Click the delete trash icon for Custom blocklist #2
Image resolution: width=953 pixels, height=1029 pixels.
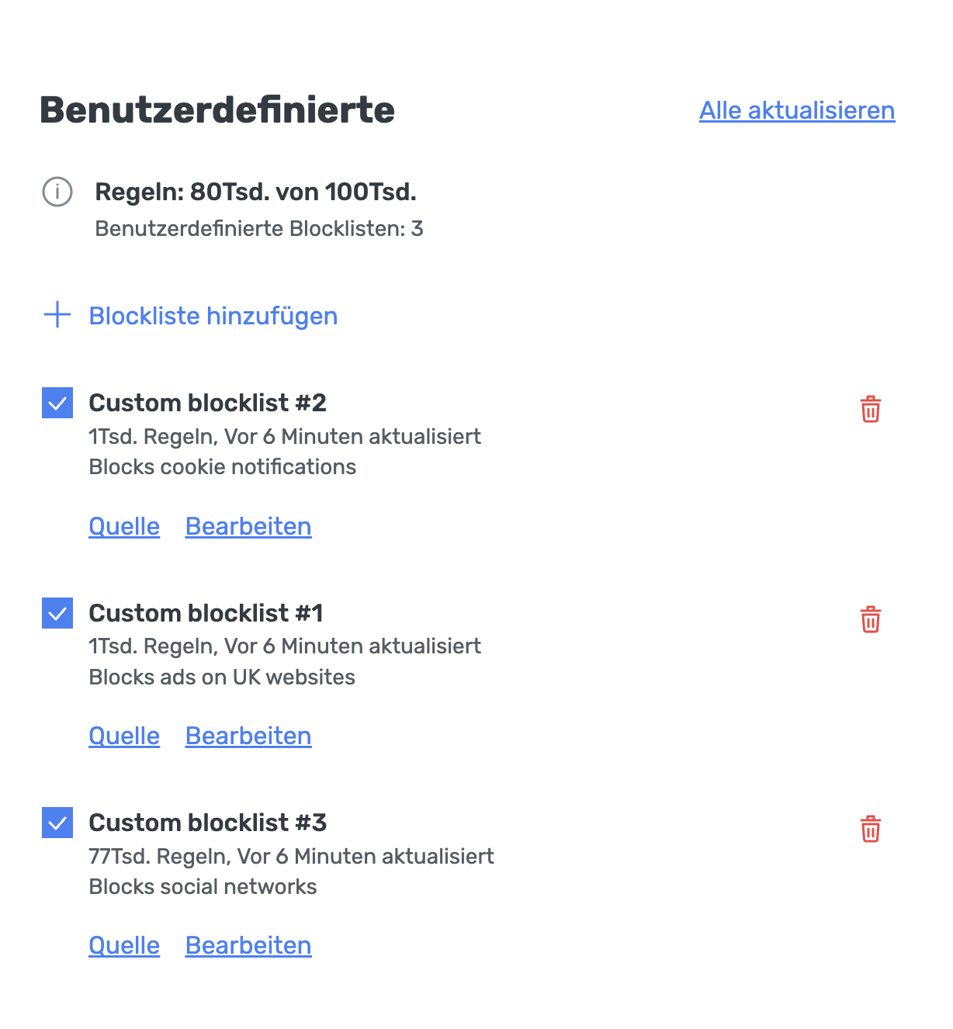click(x=870, y=410)
